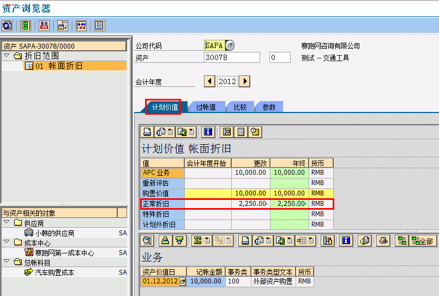Viewport: 439px width, 296px height.
Task: Click the export icon in transactions toolbar
Action: [x=280, y=240]
